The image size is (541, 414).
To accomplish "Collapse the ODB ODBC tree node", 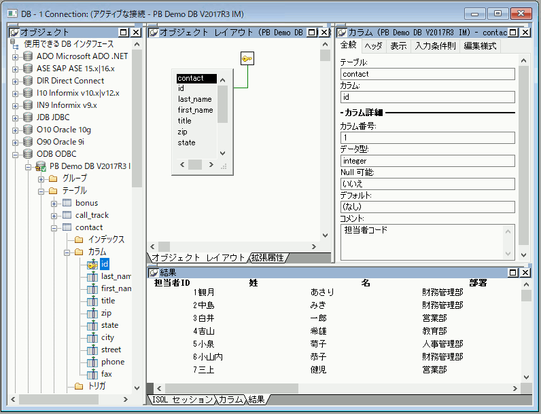I will coord(16,154).
